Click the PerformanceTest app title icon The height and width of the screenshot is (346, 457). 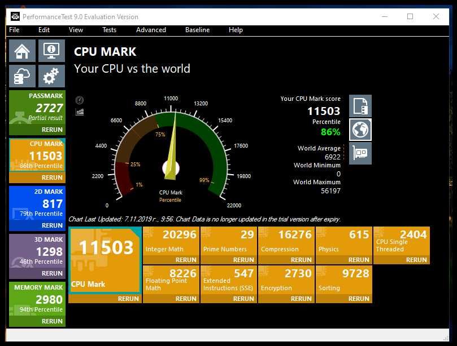click(x=15, y=16)
